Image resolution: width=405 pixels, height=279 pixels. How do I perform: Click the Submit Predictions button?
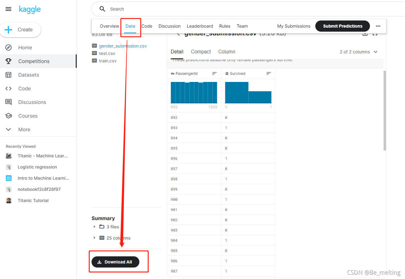[343, 26]
